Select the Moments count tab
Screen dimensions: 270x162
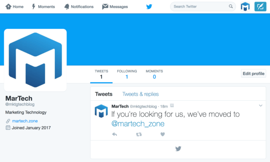coord(154,74)
